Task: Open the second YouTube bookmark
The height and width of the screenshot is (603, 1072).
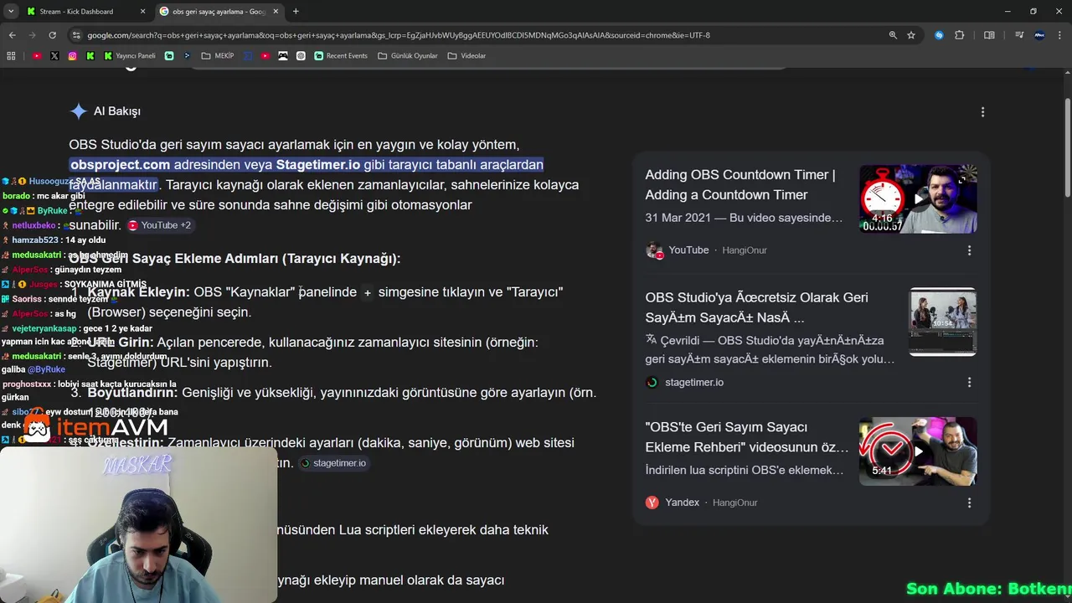Action: point(265,56)
